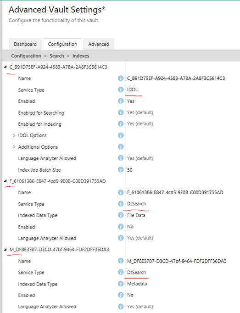The image size is (240, 313).
Task: Info icon for C_B91D75EF Language Analyzer Allowed
Action: (121, 158)
